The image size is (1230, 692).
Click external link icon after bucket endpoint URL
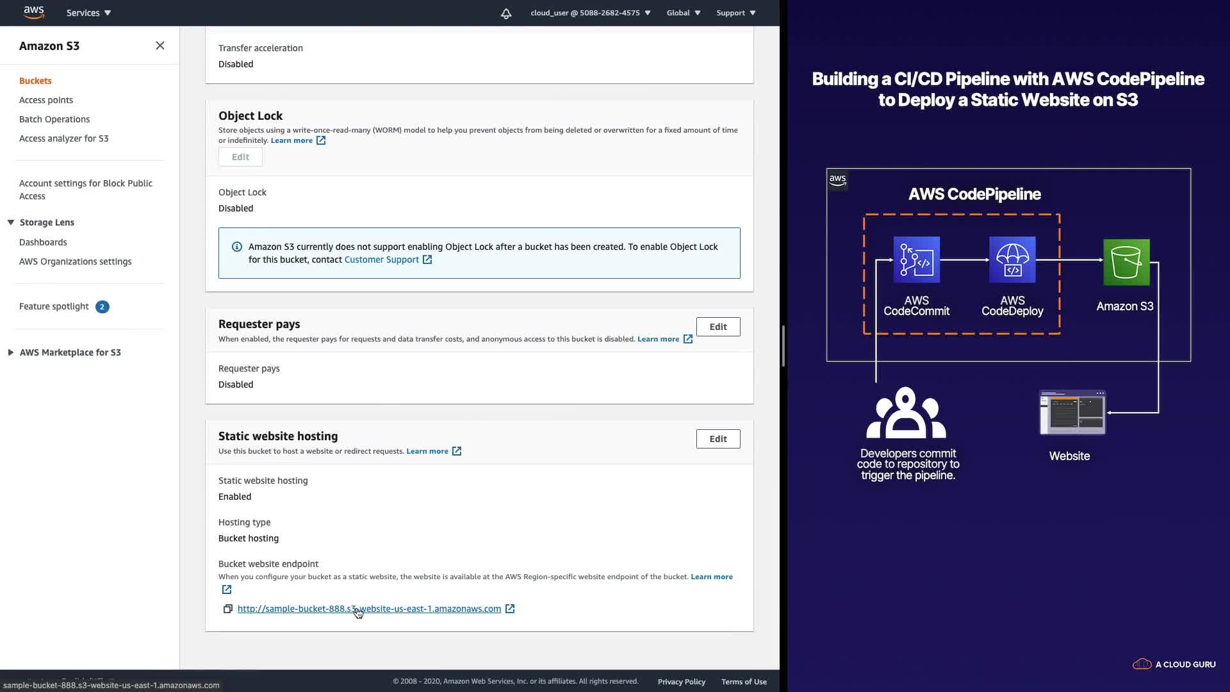[x=510, y=609]
